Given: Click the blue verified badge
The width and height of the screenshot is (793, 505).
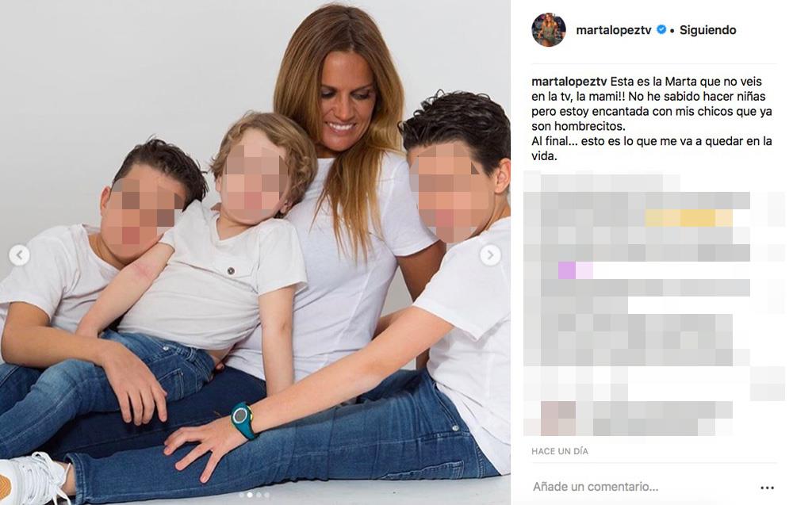Looking at the screenshot, I should click(661, 30).
